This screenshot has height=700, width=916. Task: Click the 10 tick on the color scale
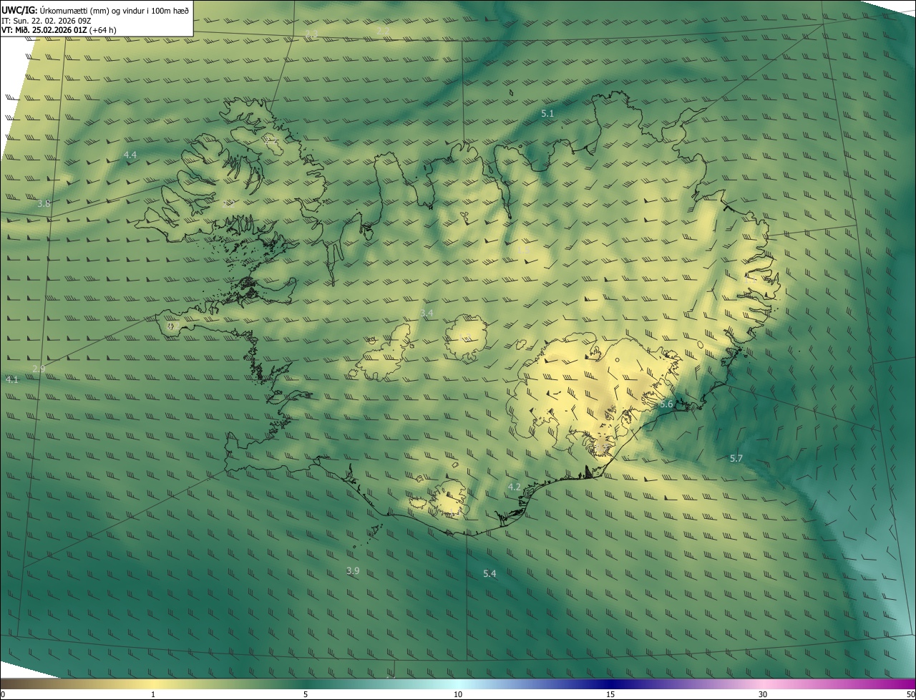click(x=458, y=694)
